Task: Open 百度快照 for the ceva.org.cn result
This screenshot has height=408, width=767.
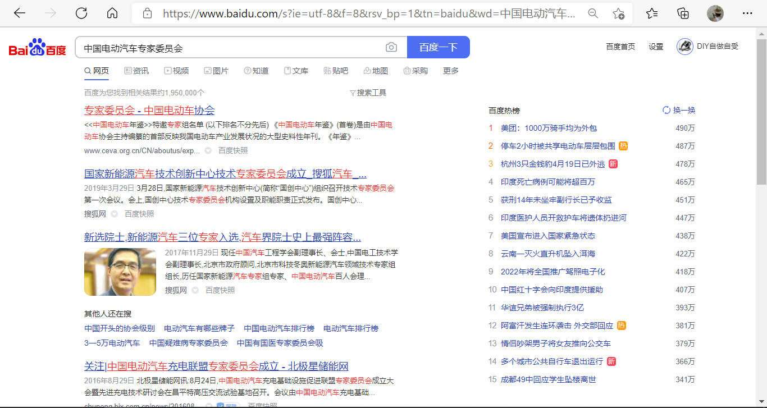Action: [233, 151]
